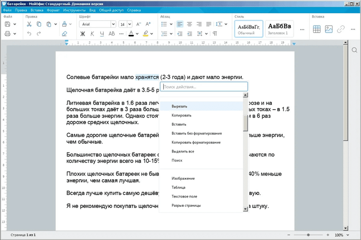Choose Вставить без форматирования
361x240 pixels.
[201, 133]
